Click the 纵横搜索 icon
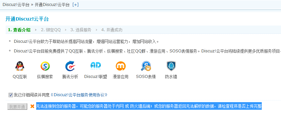This screenshot has height=128, width=281. (x=45, y=66)
